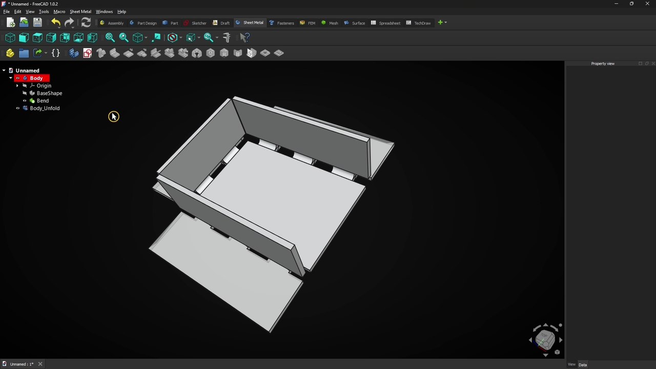656x369 pixels.
Task: Rotate view with navigation cube right arrow
Action: [x=561, y=340]
